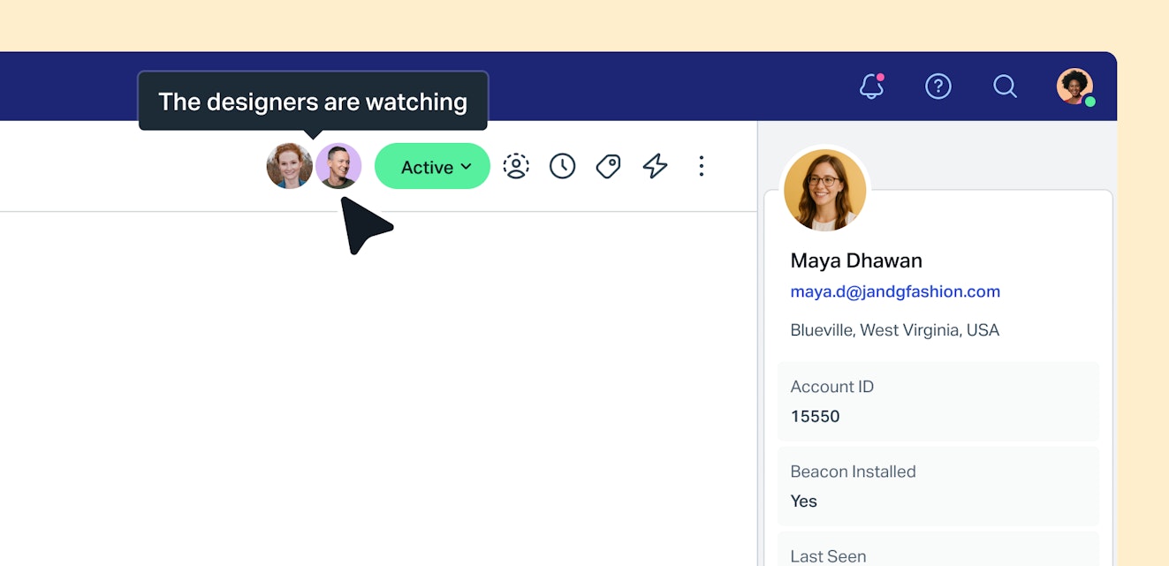1169x566 pixels.
Task: Click the viewer avatar with purple background
Action: (340, 166)
